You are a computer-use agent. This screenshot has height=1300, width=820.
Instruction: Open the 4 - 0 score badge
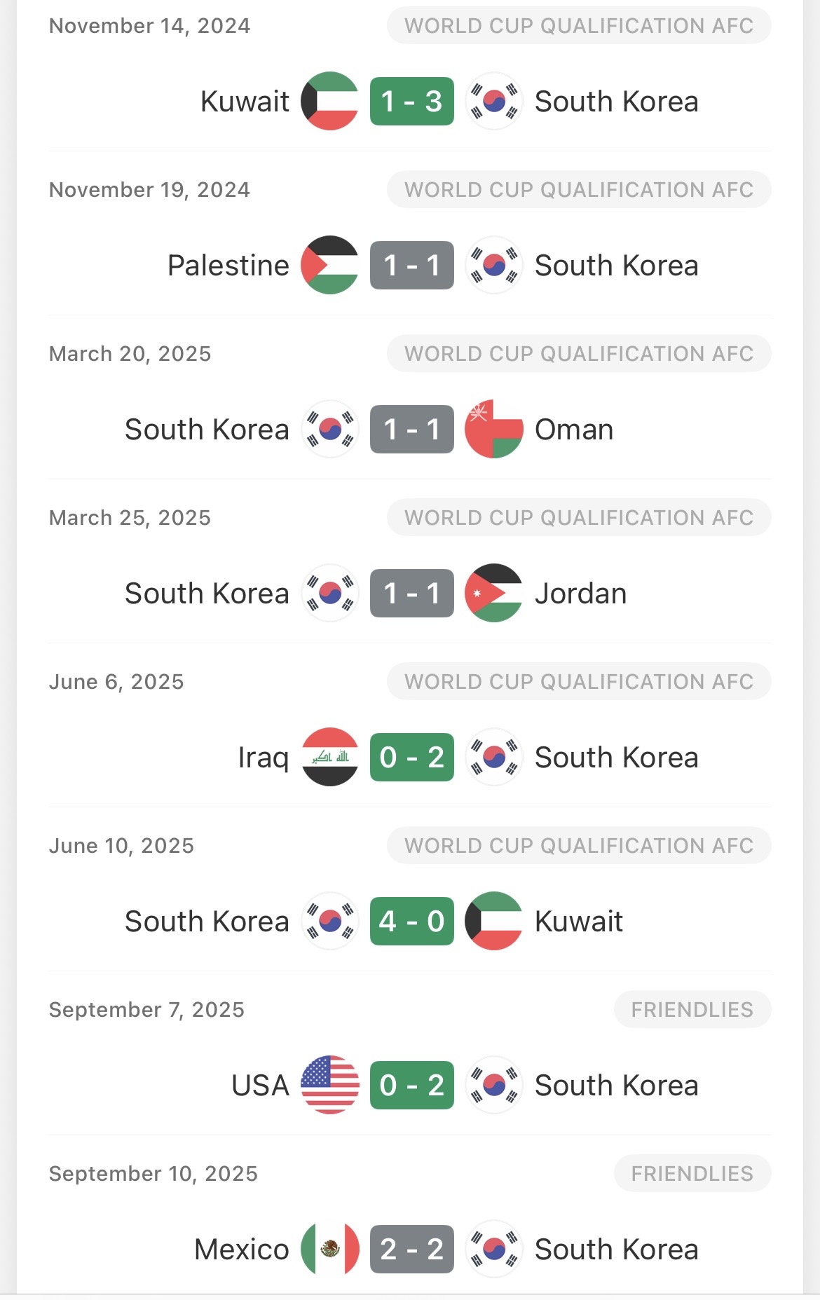tap(411, 922)
